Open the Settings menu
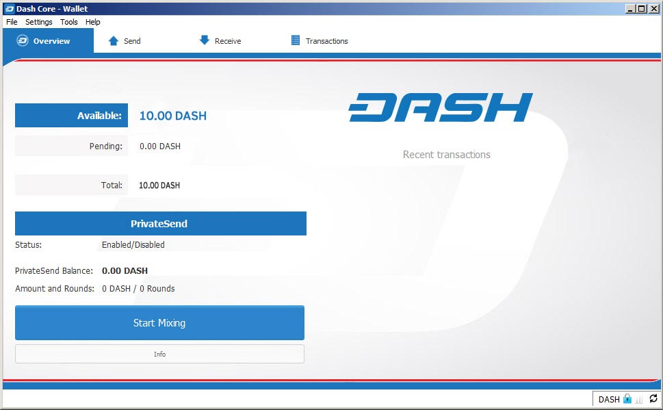The height and width of the screenshot is (410, 663). (x=39, y=22)
